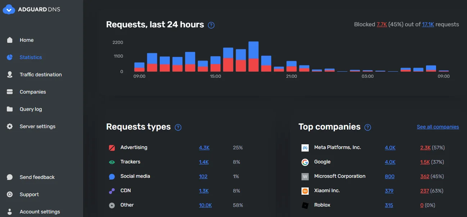Click the blue Social media bubble icon
The image size is (467, 217).
click(x=112, y=176)
